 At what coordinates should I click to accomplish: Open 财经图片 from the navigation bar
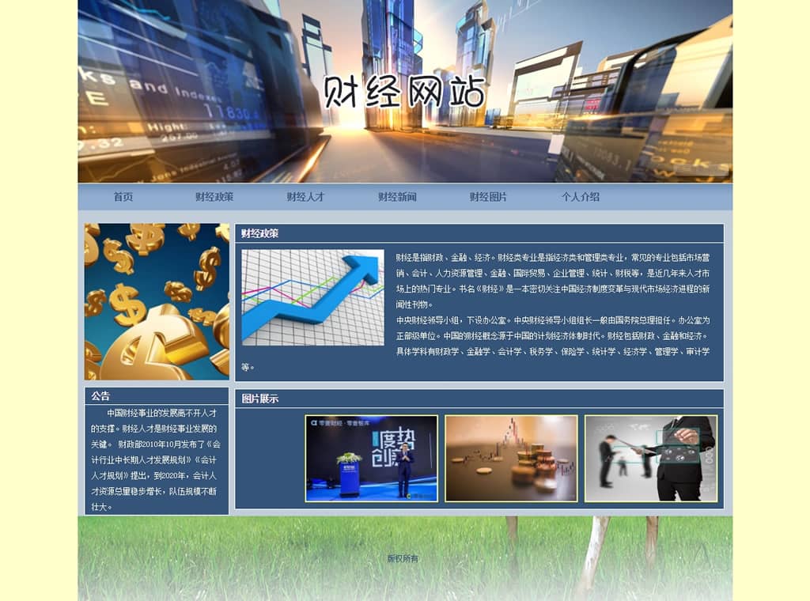point(488,197)
